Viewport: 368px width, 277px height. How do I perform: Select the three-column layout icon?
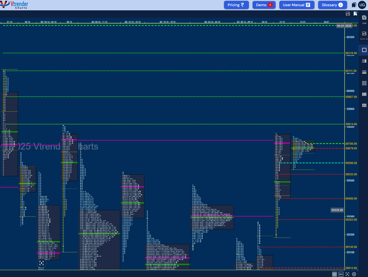(x=364, y=94)
